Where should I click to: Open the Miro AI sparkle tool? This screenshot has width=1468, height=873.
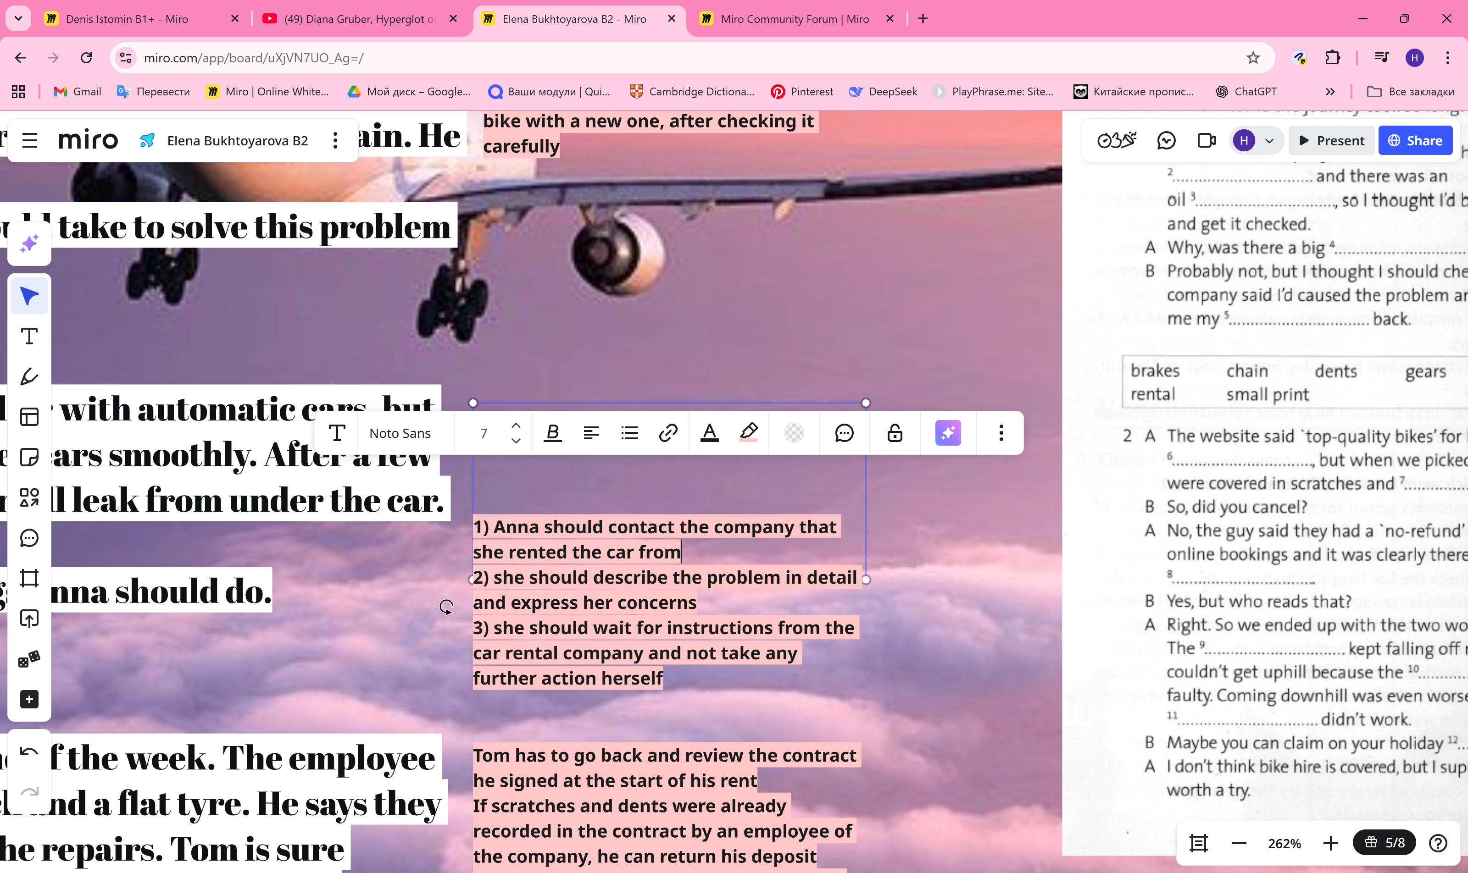tap(29, 243)
